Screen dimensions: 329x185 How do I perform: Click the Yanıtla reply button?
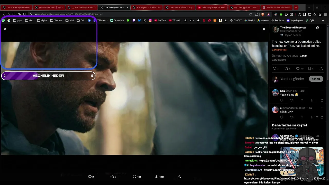click(316, 79)
